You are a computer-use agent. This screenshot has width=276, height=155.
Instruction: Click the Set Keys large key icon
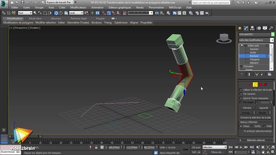[186, 149]
